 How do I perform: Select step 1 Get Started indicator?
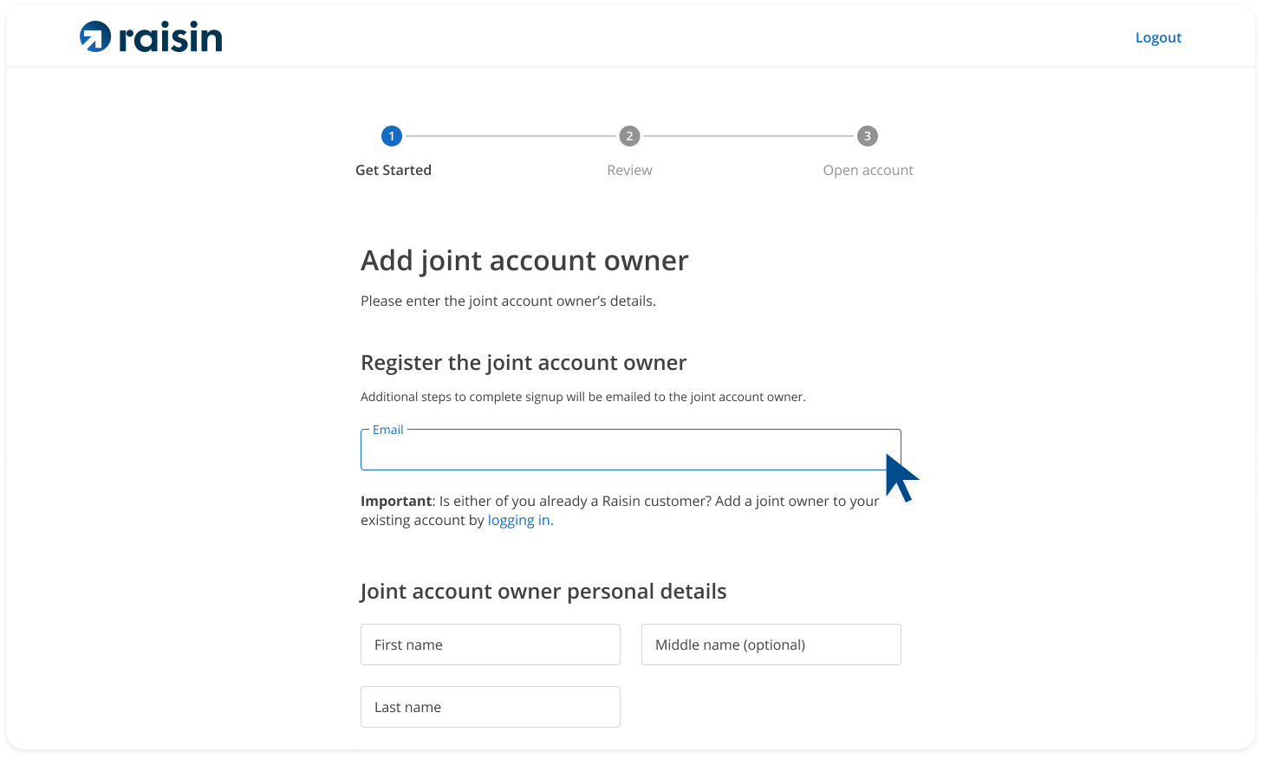[x=392, y=136]
